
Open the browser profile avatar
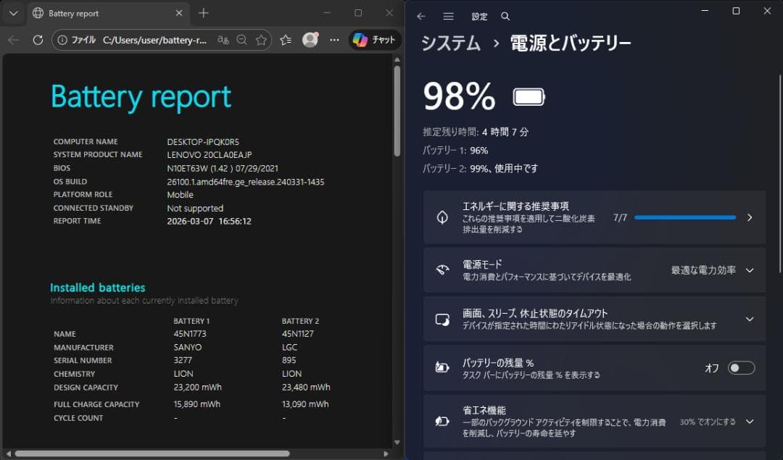click(x=310, y=40)
